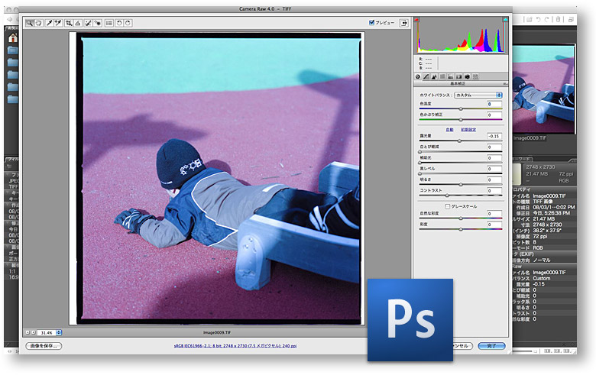Switch to the Basic adjustments tab

[x=417, y=76]
